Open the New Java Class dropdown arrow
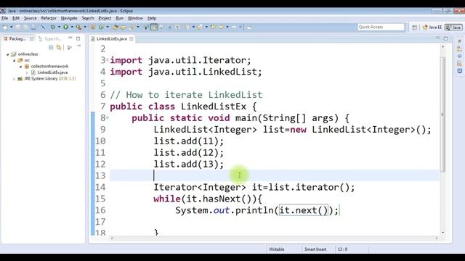This screenshot has width=465, height=261. pyautogui.click(x=108, y=28)
